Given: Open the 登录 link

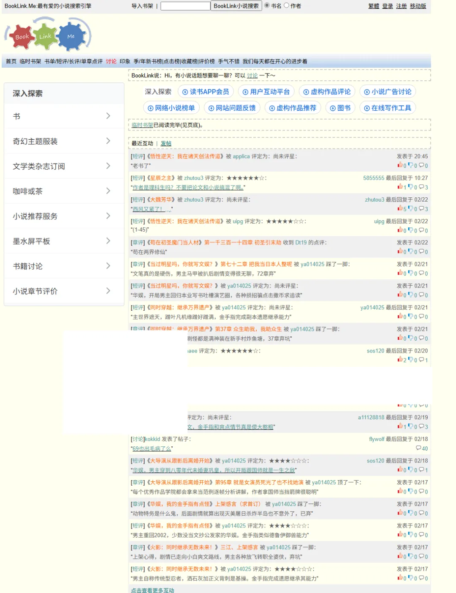Looking at the screenshot, I should pyautogui.click(x=388, y=6).
